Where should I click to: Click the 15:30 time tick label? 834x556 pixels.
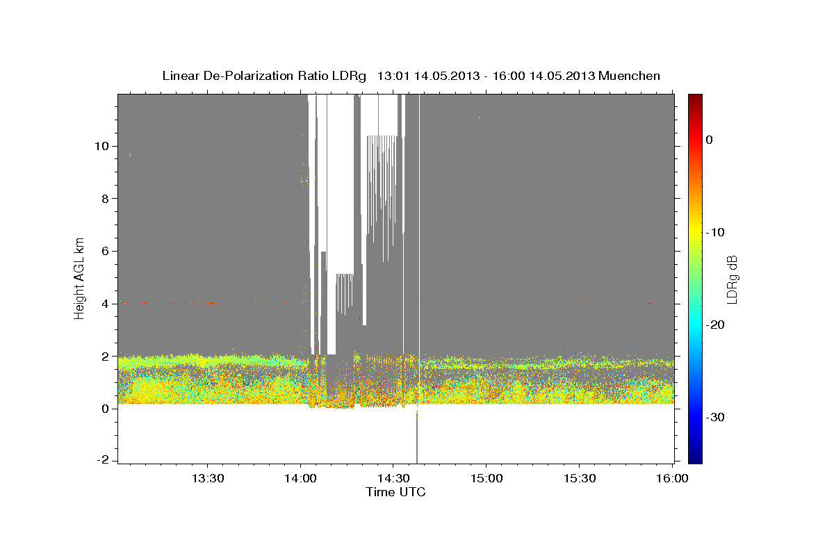[x=579, y=478]
